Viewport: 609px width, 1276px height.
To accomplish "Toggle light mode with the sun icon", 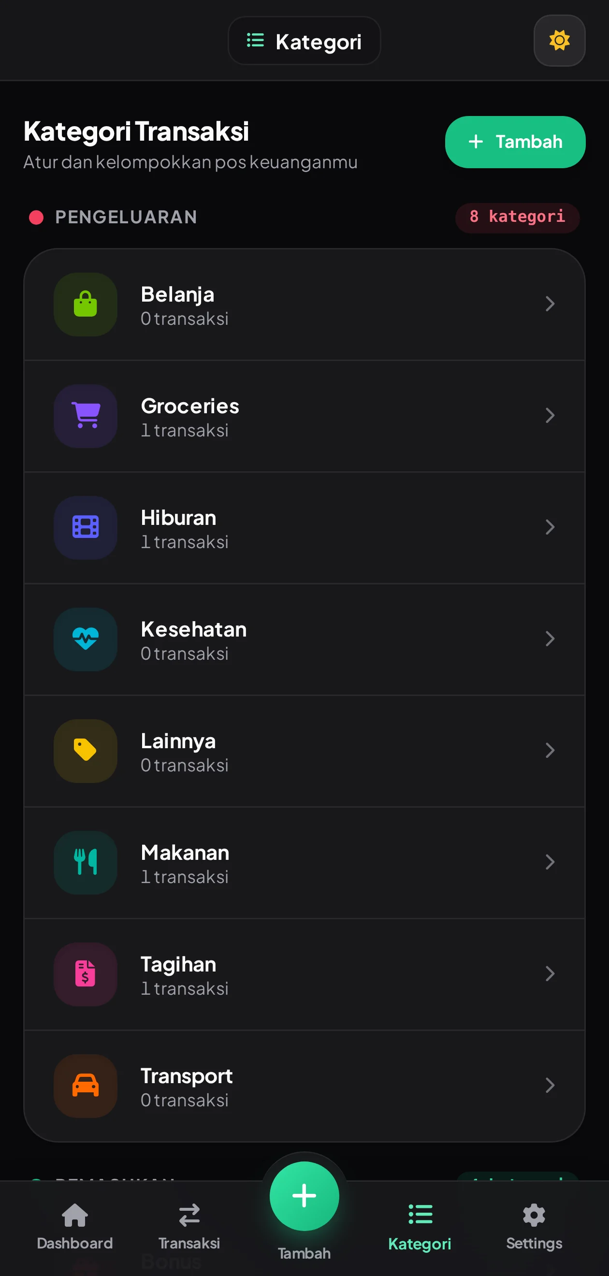I will pos(559,41).
